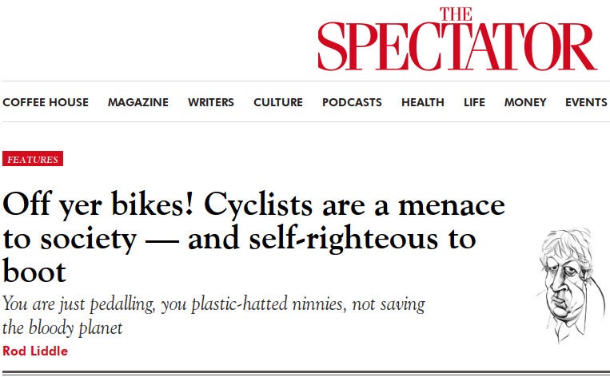Click the Off yer bikes headline
Screen dimensions: 610x377
(254, 238)
